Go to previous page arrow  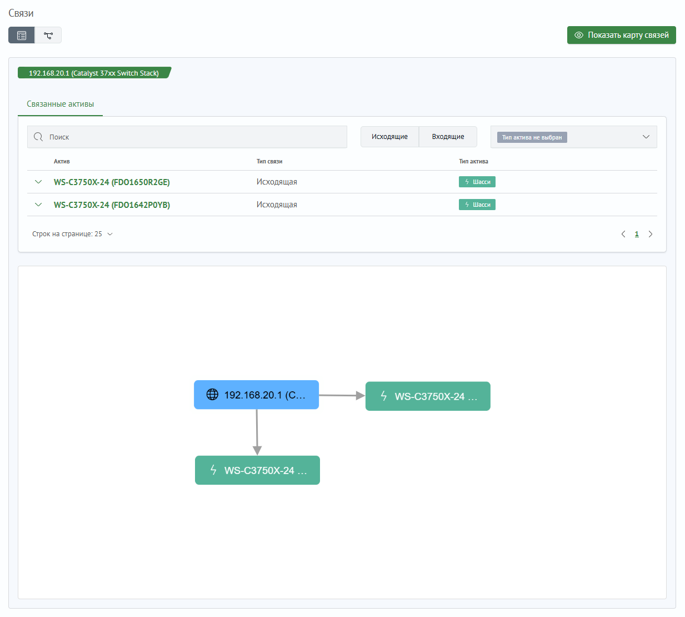point(623,234)
